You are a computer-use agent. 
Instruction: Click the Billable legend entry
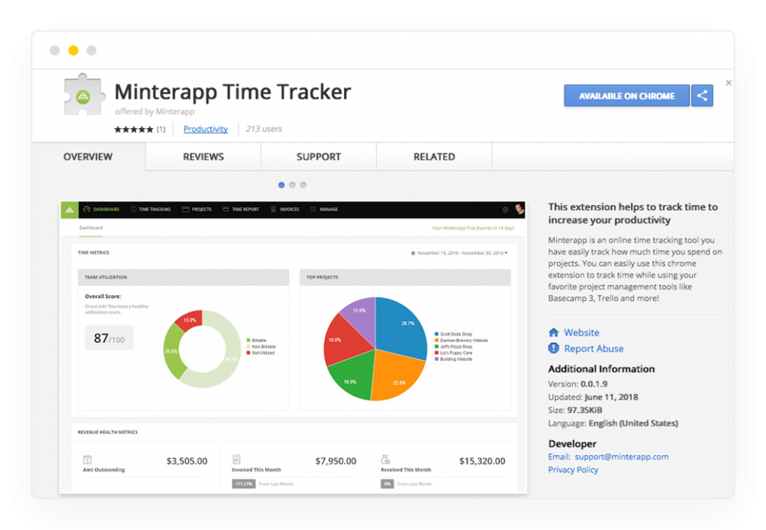click(x=257, y=341)
